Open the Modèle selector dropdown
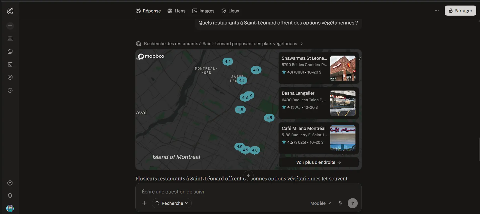 coord(321,203)
